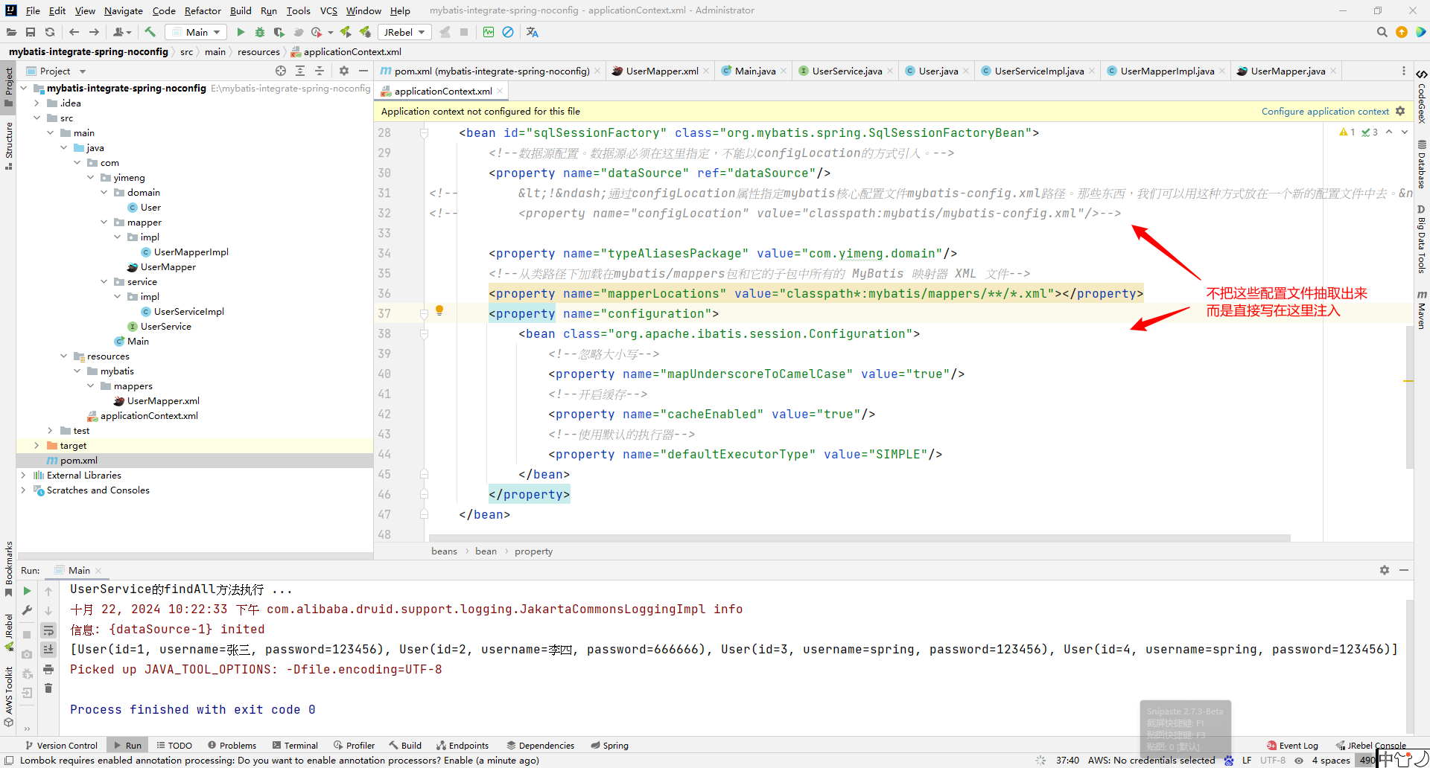This screenshot has height=768, width=1430.
Task: Click Expand All icon in Project panel
Action: pyautogui.click(x=300, y=71)
